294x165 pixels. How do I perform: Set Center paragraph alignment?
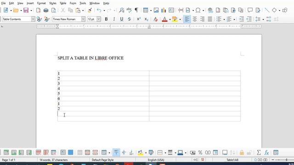[195, 19]
